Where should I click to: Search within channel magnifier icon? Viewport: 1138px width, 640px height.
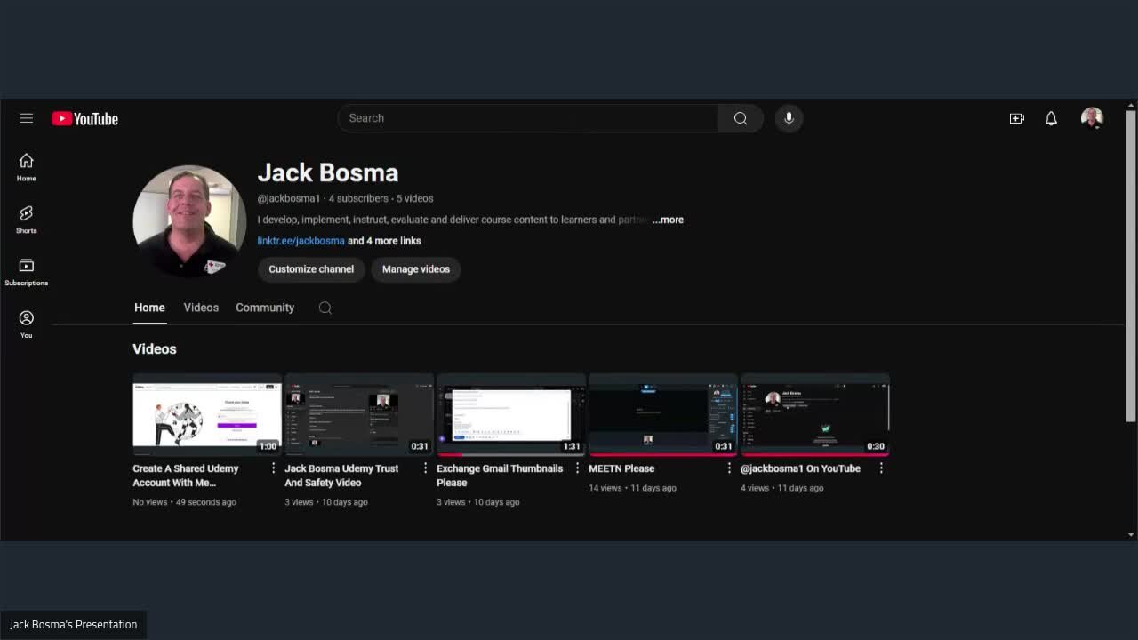pyautogui.click(x=325, y=308)
